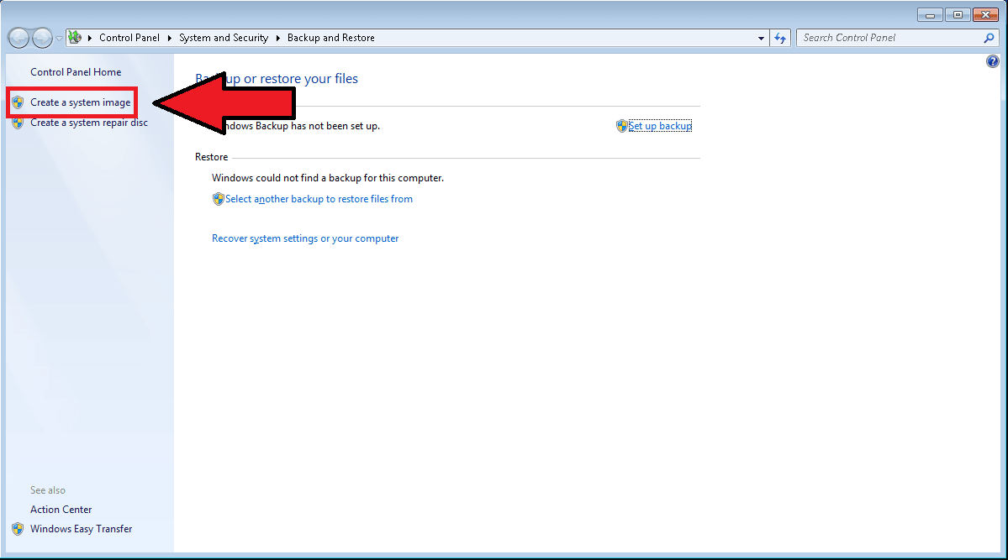Screen dimensions: 1008x560
Task: Click Create a system image link
Action: 81,102
